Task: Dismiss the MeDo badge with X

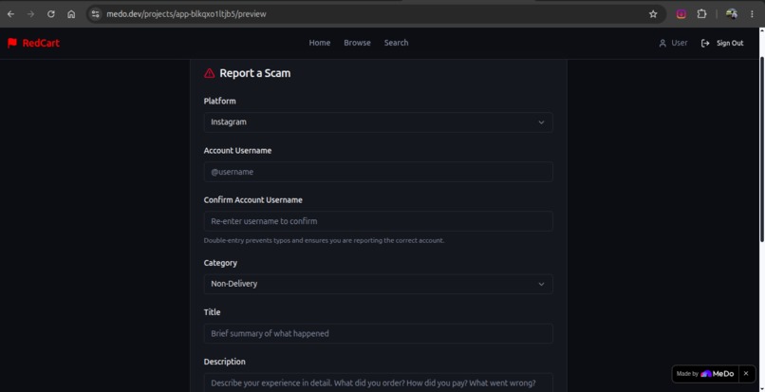Action: 746,373
